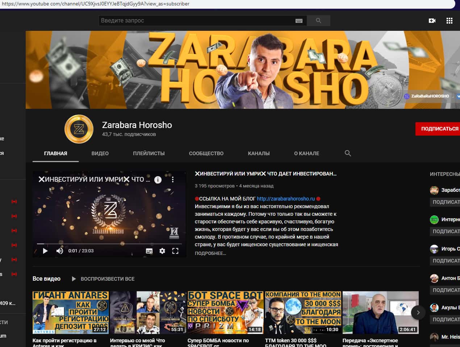Image resolution: width=460 pixels, height=347 pixels.
Task: Click the red ПОДПИСАТЬСЯ button
Action: [438, 129]
